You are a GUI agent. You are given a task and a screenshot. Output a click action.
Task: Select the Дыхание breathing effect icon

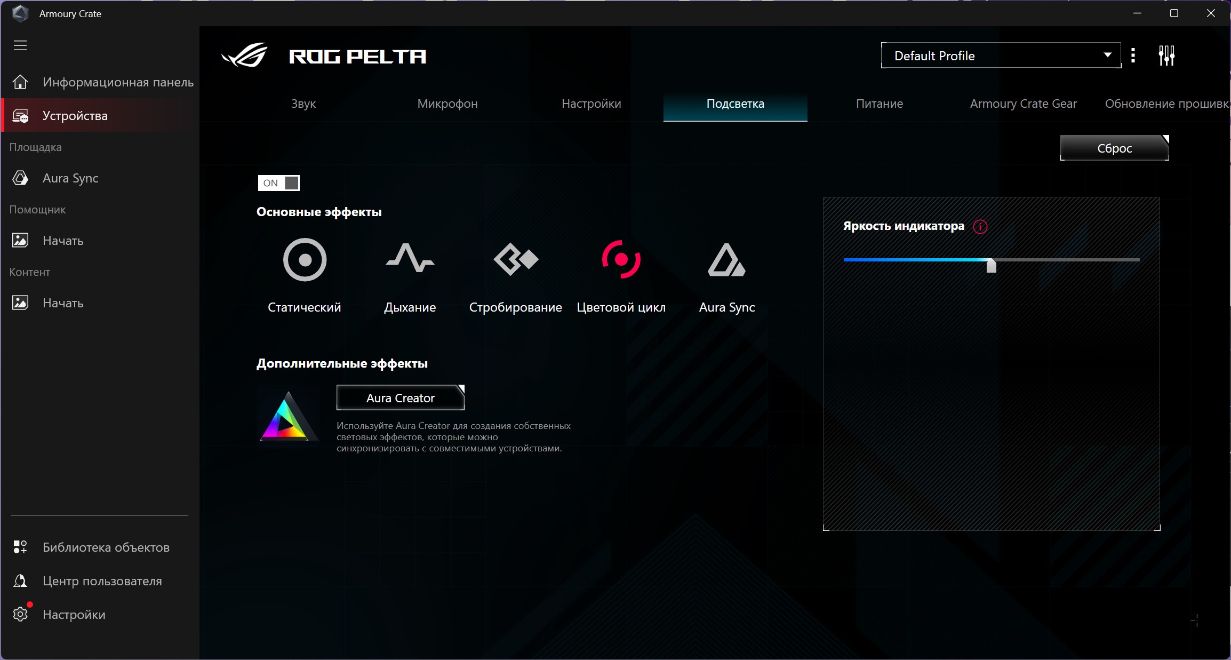(410, 258)
